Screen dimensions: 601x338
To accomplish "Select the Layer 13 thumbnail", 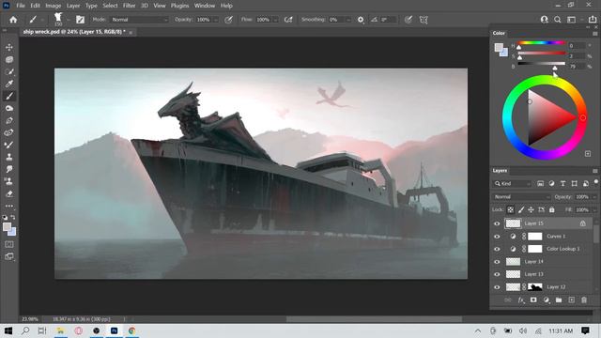I will pos(513,274).
